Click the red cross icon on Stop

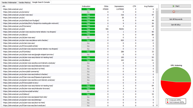[x=174, y=12]
